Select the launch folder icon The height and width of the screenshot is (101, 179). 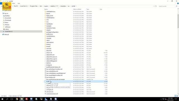45,13
